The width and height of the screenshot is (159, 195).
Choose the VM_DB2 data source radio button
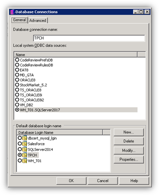(x=17, y=105)
